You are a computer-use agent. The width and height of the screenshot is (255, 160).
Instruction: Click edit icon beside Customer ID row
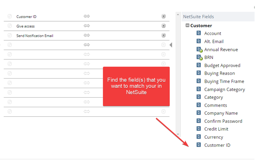pyautogui.click(x=10, y=16)
